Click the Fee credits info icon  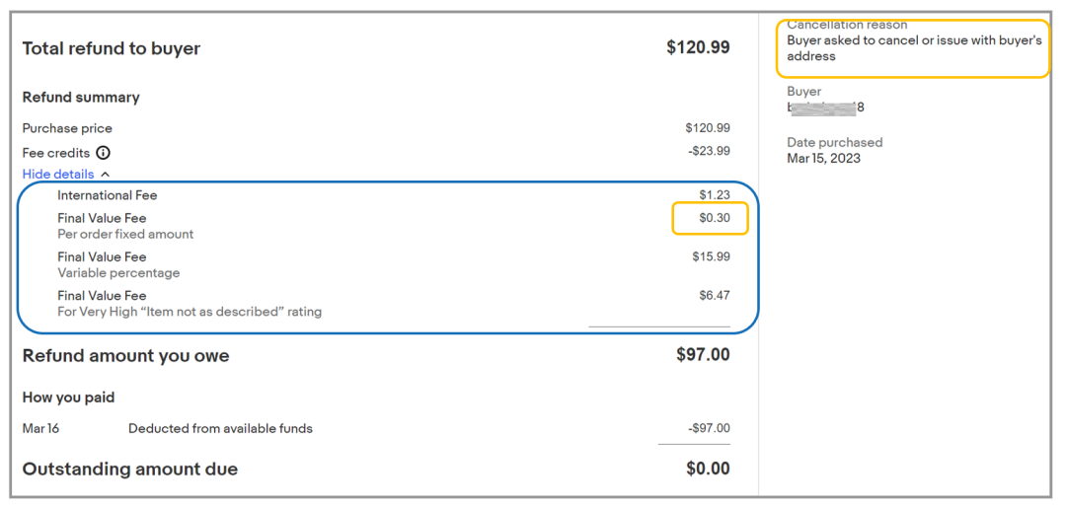click(103, 153)
